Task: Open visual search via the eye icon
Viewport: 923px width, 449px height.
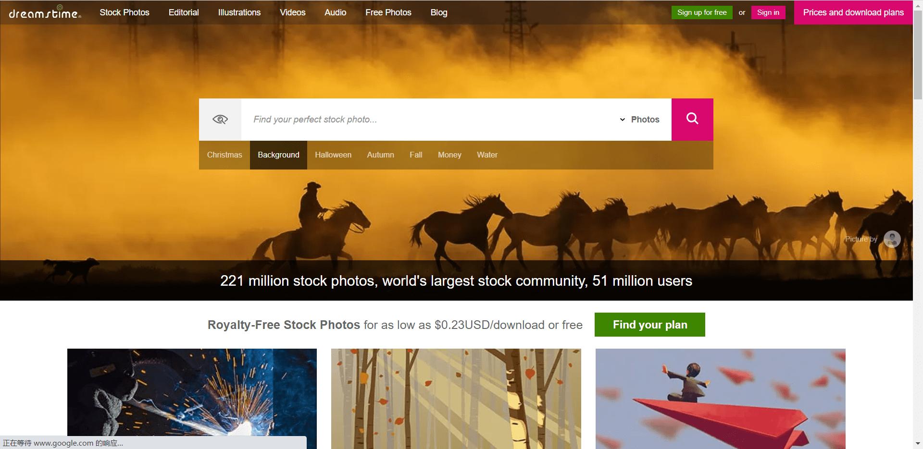Action: click(220, 119)
